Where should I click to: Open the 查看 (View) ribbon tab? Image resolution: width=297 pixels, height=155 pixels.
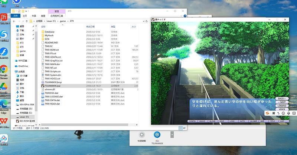43,16
